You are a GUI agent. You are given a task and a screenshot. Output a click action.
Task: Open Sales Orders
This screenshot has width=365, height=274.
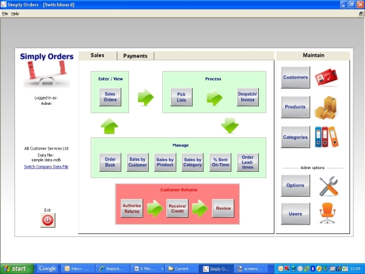[110, 97]
